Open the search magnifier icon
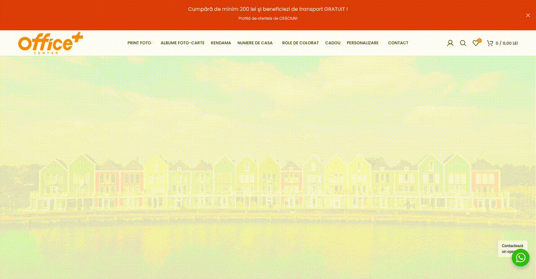The height and width of the screenshot is (279, 536). 463,43
